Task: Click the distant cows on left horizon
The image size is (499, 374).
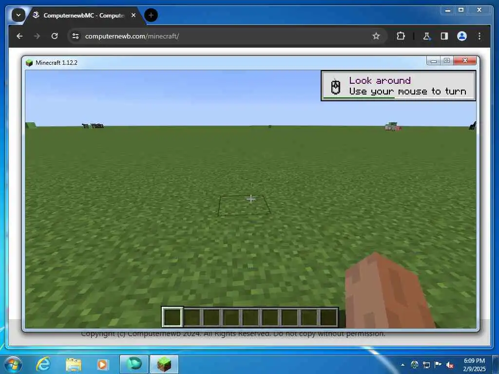Action: pos(93,126)
